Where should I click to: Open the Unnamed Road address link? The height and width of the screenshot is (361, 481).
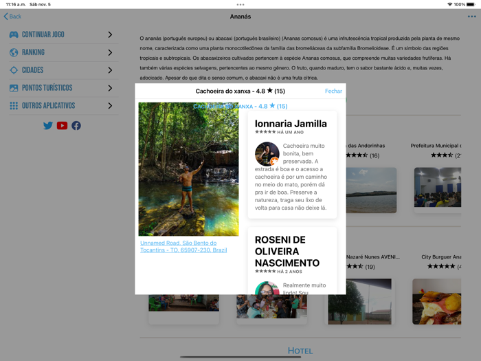183,246
